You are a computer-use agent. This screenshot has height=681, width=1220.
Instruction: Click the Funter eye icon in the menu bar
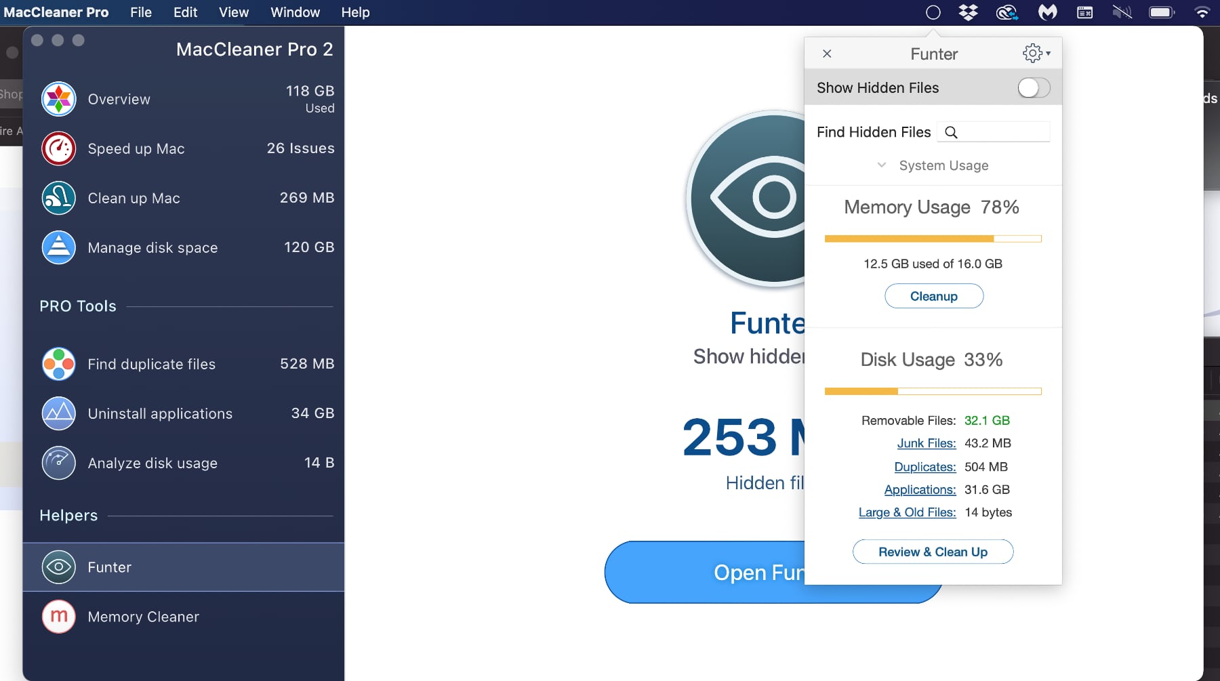[x=932, y=12]
